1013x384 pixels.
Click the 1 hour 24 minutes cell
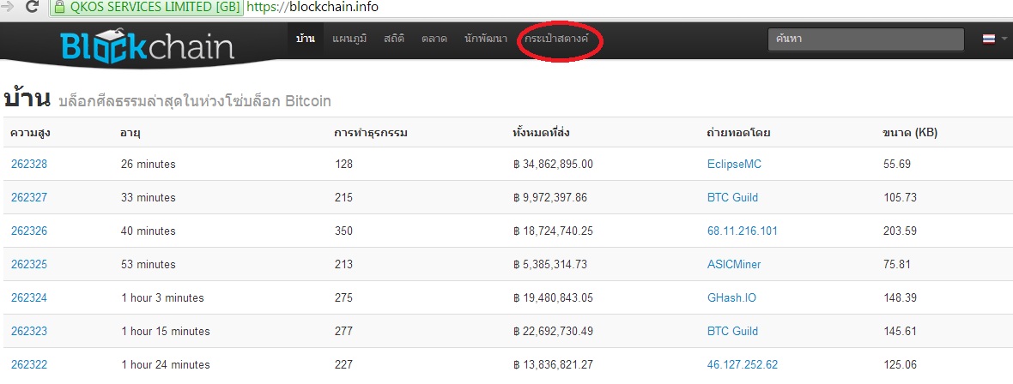tap(166, 365)
